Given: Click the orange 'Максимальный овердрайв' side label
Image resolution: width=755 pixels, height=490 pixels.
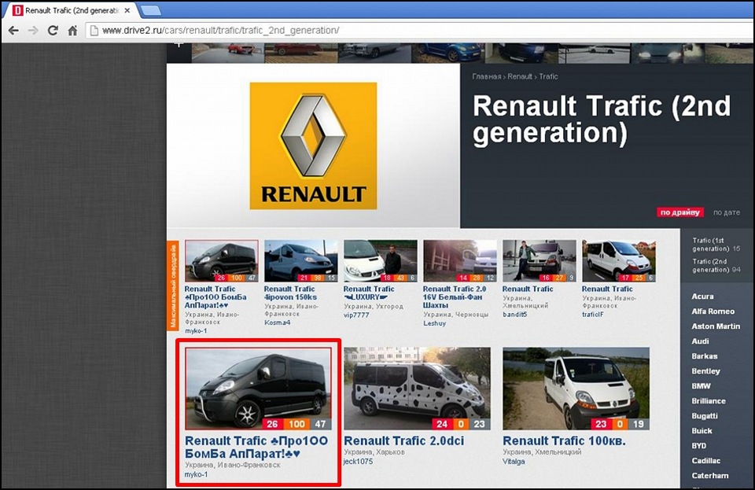Looking at the screenshot, I should pos(173,286).
